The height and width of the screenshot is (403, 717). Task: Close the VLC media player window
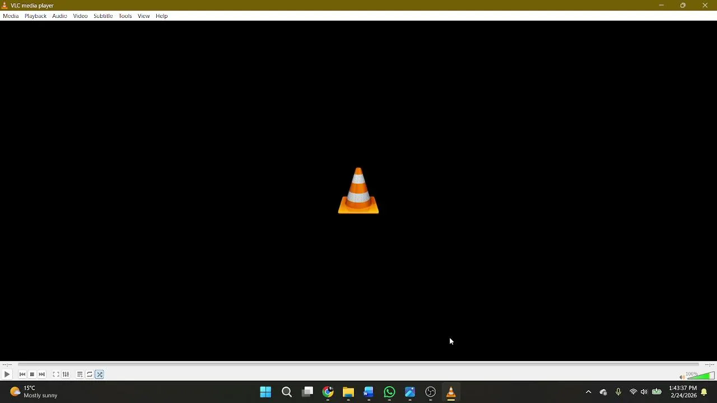click(705, 6)
